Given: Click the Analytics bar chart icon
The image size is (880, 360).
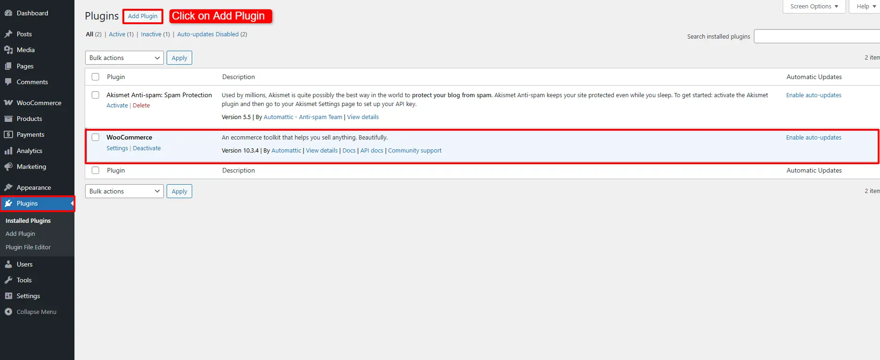Looking at the screenshot, I should point(8,151).
